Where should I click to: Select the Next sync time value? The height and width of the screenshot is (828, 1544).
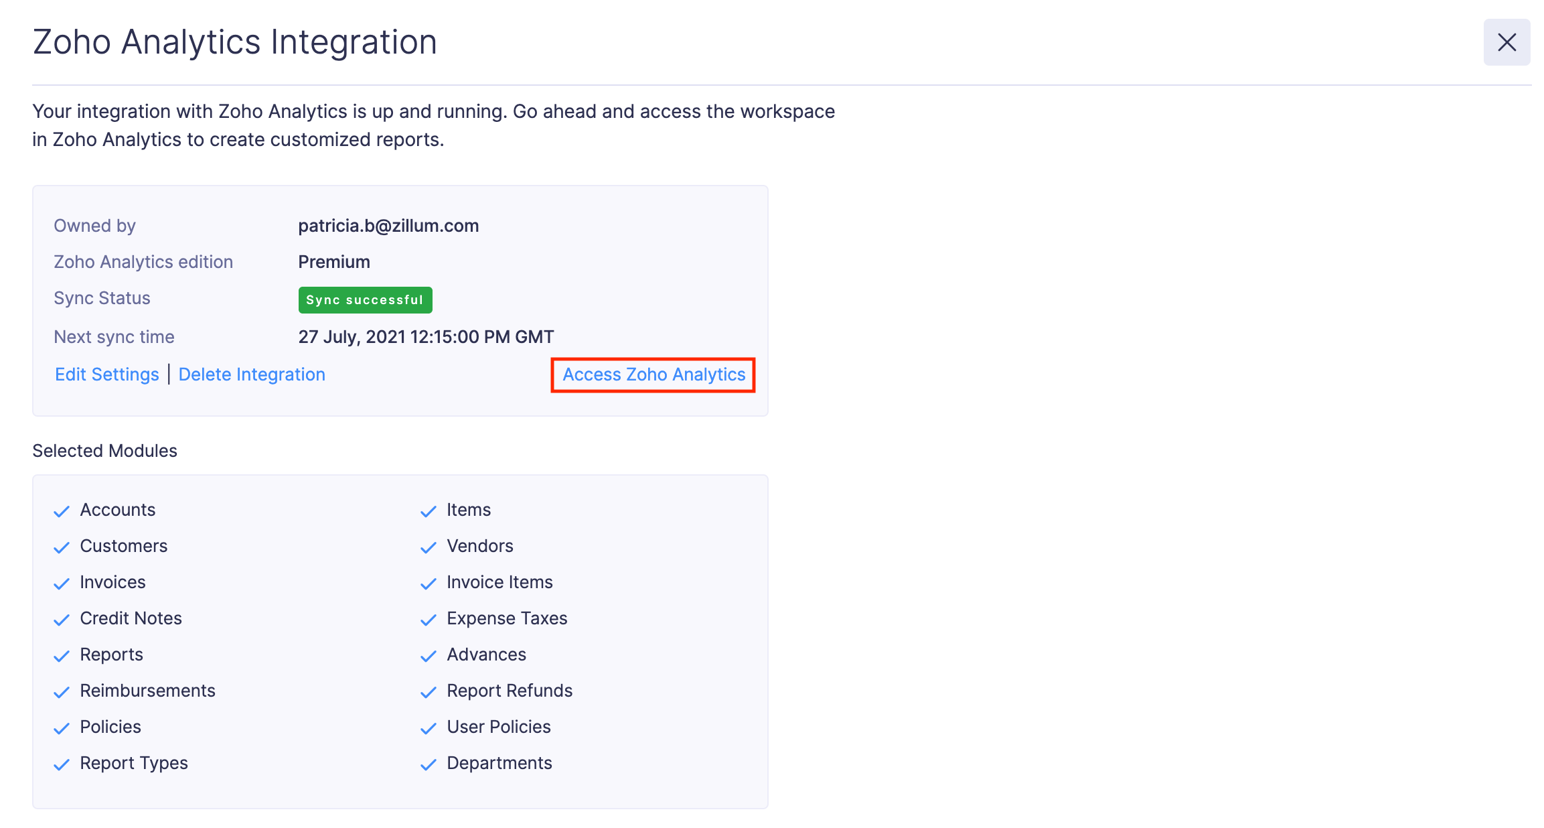pos(427,336)
